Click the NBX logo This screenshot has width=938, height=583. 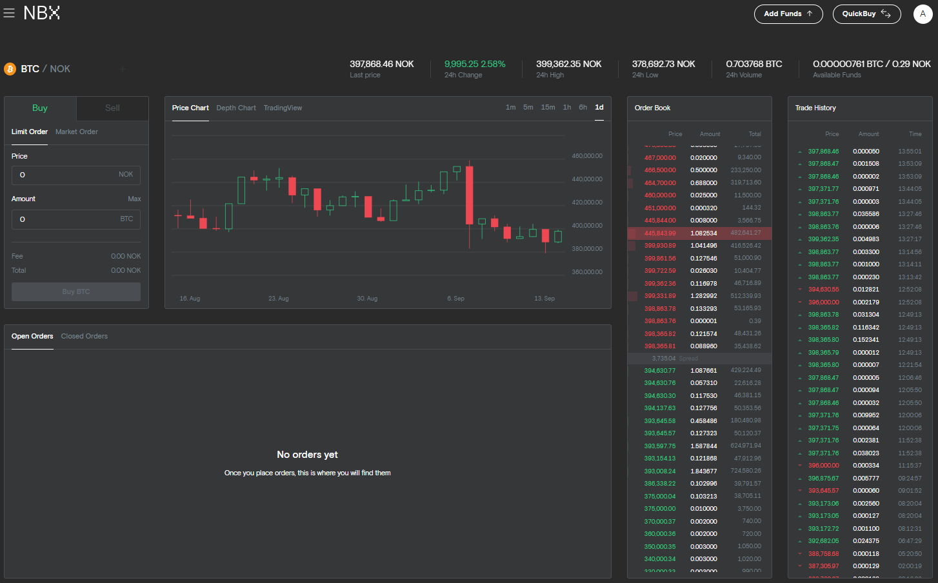[42, 14]
